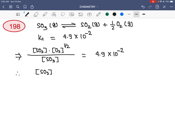This screenshot has height=131, width=175.
Task: Tap the 3:02 AM clock in status bar
Action: 5,1
